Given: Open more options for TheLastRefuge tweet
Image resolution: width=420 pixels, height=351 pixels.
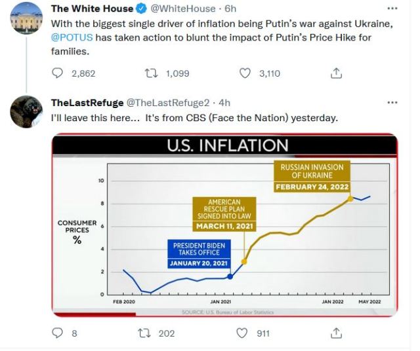Looking at the screenshot, I should 392,103.
